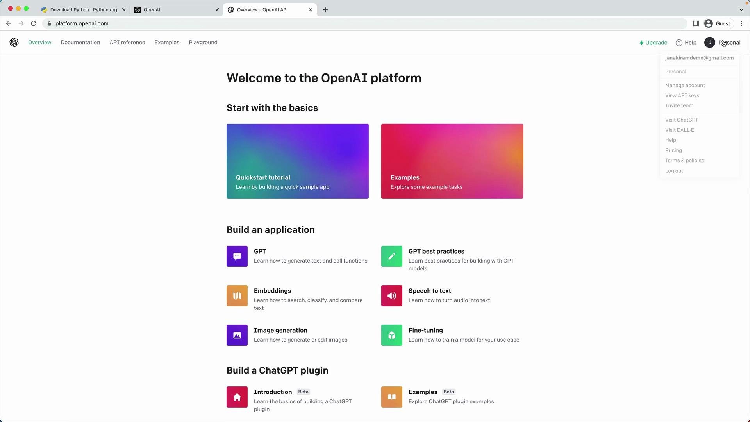Click the Guest profile icon

coord(709,23)
